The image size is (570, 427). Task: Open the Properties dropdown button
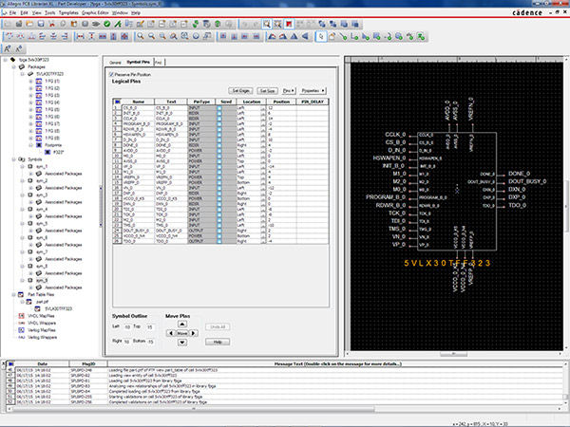click(313, 90)
